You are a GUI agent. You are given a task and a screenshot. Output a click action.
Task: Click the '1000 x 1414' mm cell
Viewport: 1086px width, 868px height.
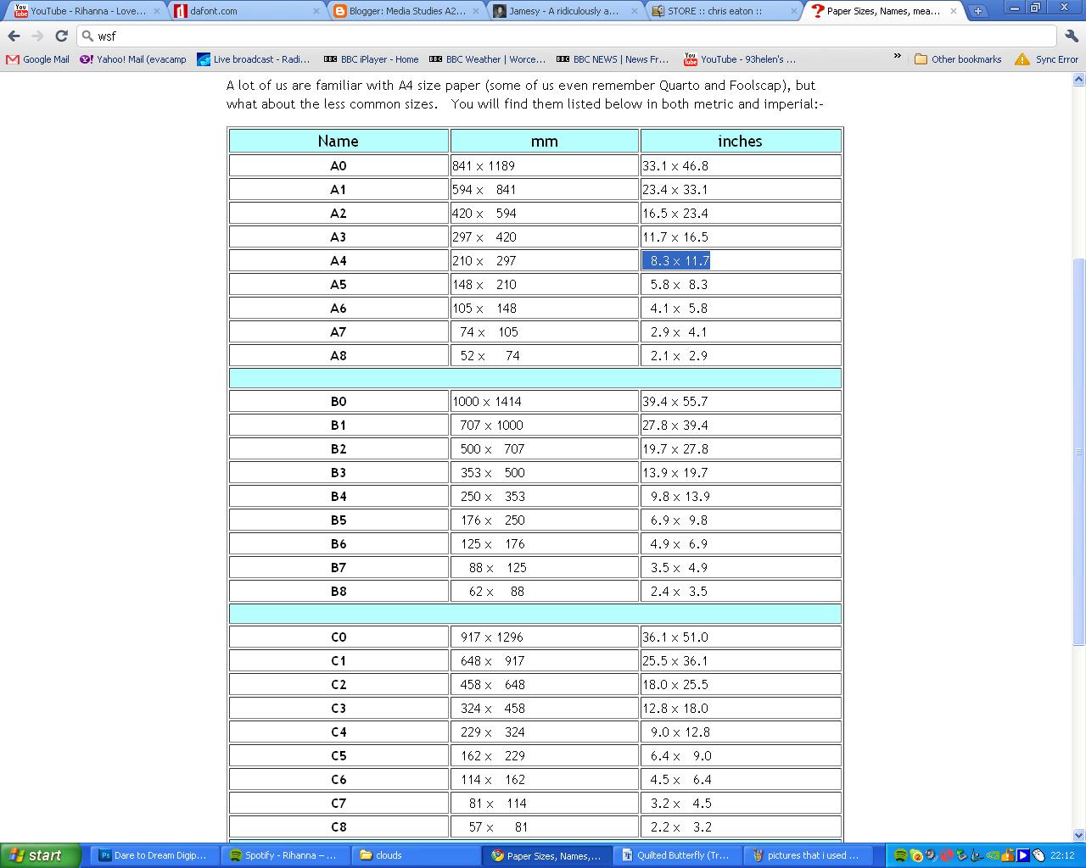point(544,401)
